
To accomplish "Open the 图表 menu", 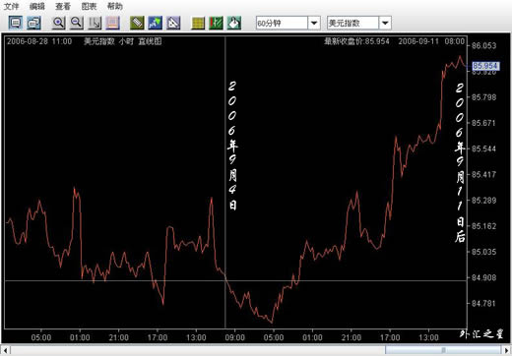I will (89, 6).
